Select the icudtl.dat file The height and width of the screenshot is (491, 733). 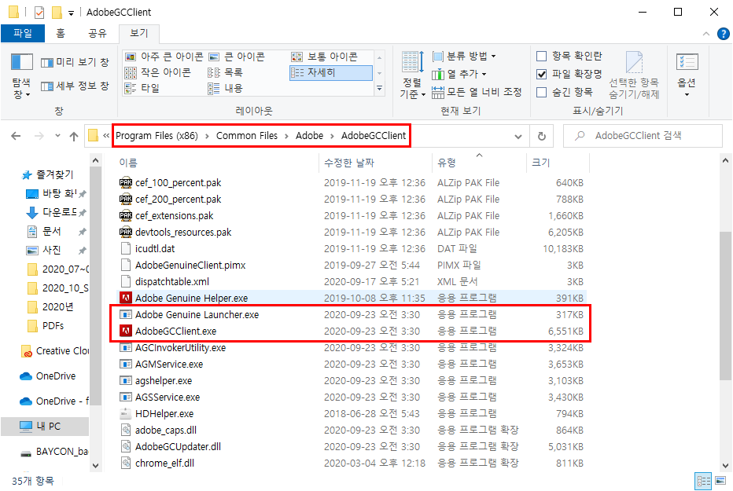pyautogui.click(x=155, y=249)
